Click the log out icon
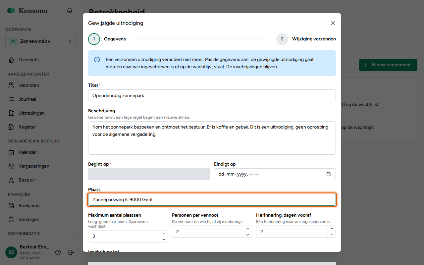The image size is (424, 265). (x=71, y=252)
